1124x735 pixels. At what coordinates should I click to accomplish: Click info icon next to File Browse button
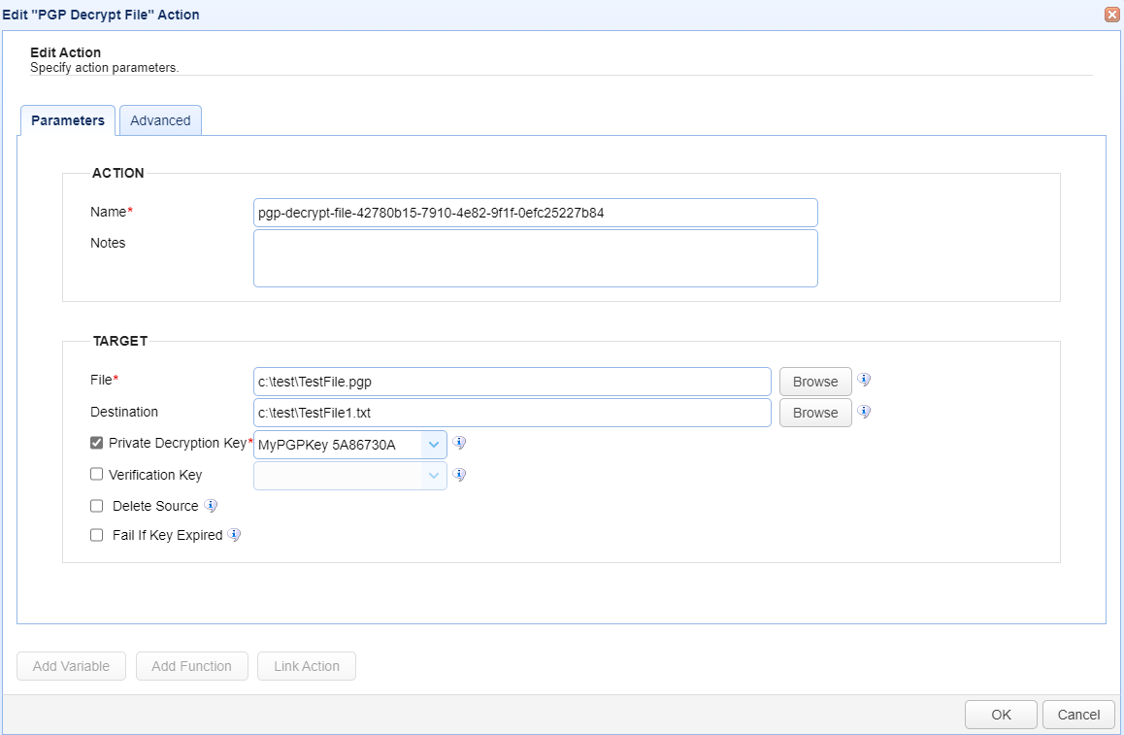[864, 381]
